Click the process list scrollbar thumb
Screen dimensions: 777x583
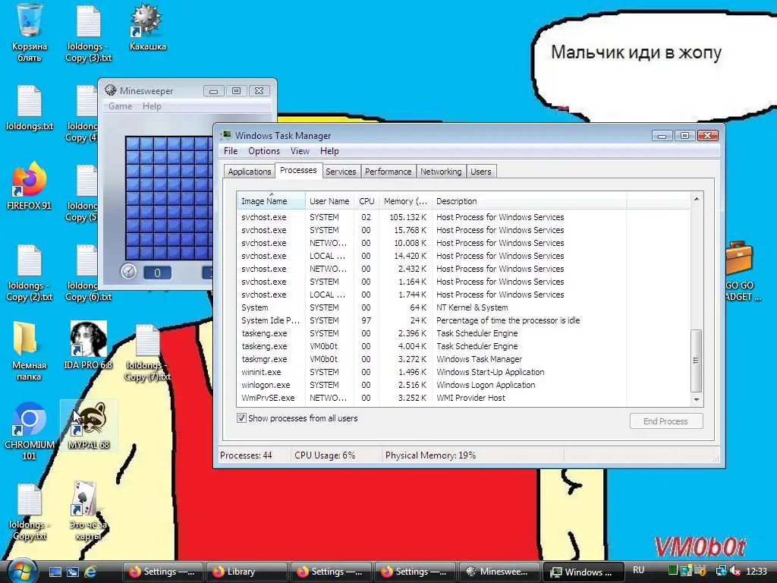(x=697, y=361)
